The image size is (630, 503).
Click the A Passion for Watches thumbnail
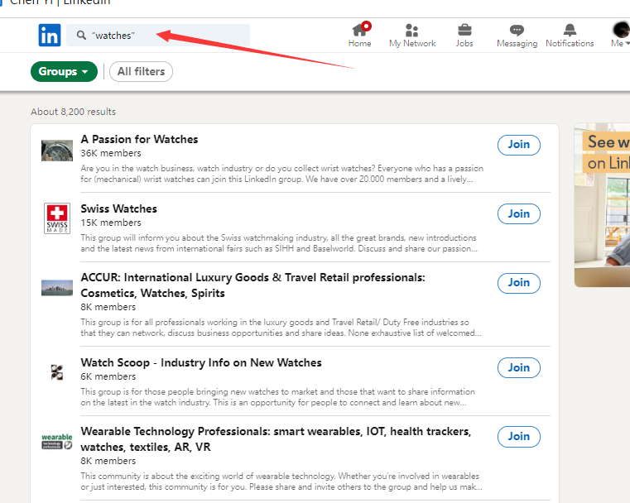point(57,151)
